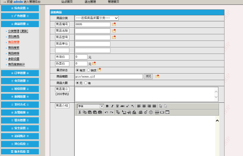The width and height of the screenshot is (243, 156).
Task: Click the horizontal line insert icon
Action: 157,112
